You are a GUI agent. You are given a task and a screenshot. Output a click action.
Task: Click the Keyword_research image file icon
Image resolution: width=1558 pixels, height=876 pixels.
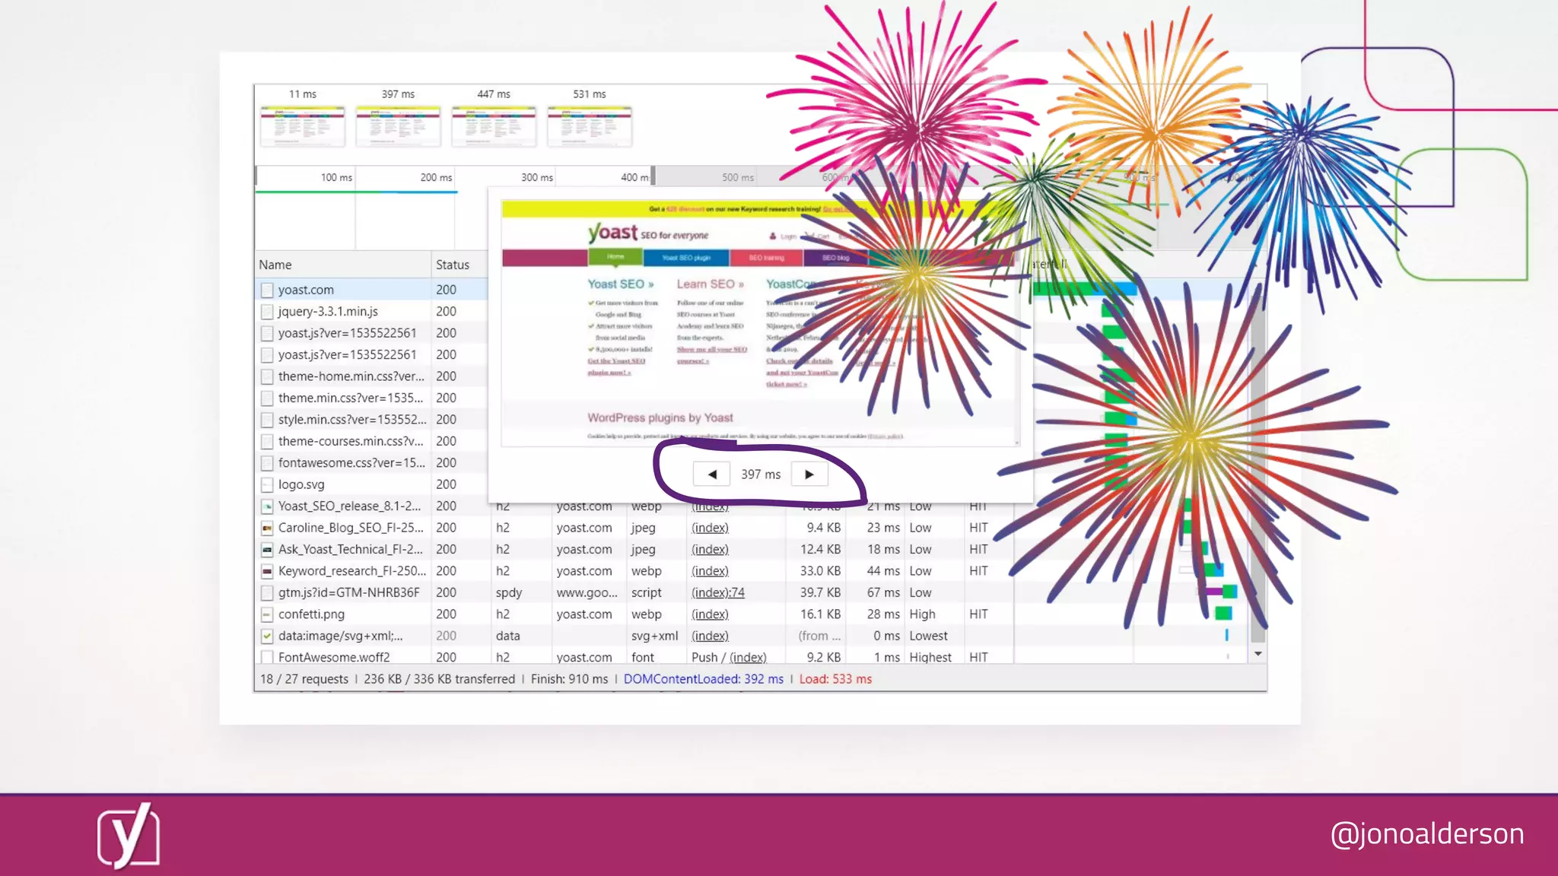click(x=267, y=571)
